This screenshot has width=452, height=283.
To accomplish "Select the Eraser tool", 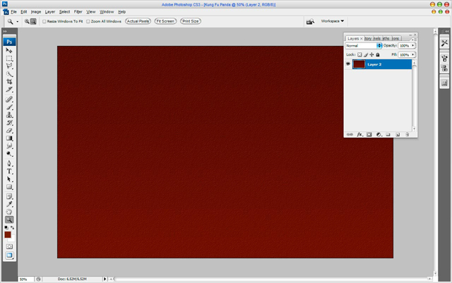I will [9, 131].
